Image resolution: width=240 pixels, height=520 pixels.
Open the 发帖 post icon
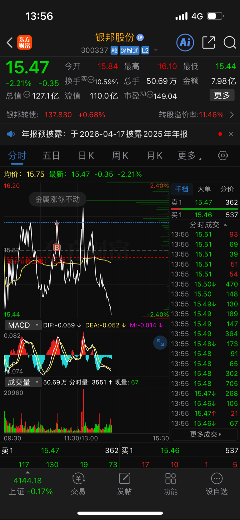124,484
